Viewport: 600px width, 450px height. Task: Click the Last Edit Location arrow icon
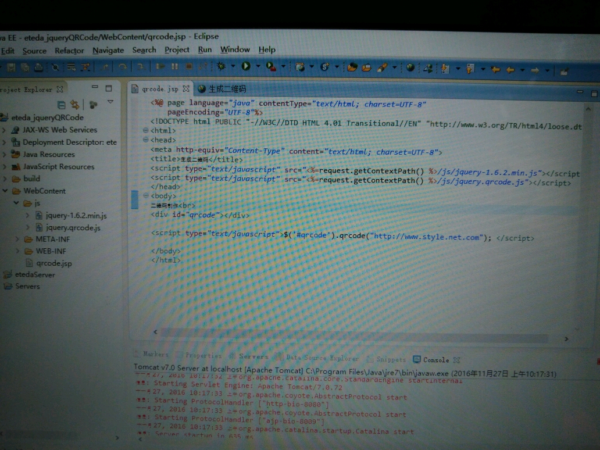(495, 70)
